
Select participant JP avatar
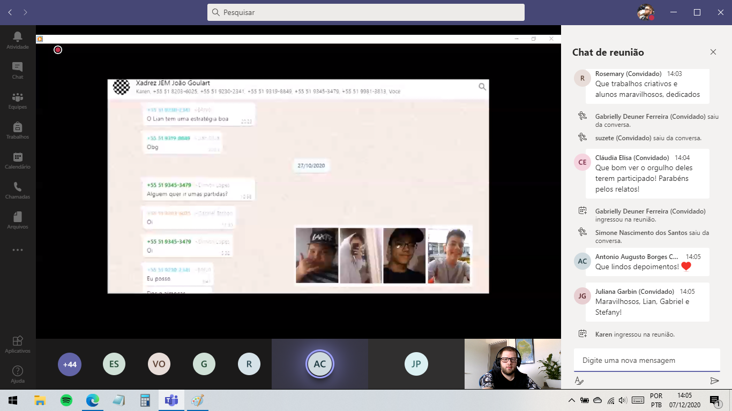416,364
